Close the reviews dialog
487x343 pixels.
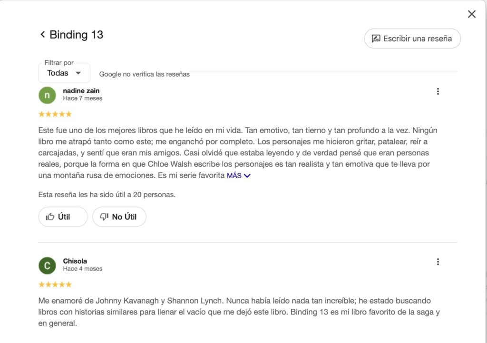tap(471, 14)
